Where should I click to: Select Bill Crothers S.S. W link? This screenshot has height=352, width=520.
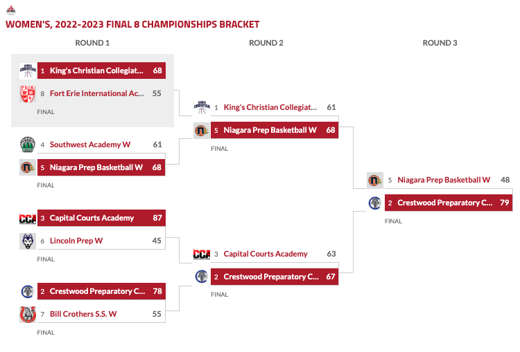point(83,314)
